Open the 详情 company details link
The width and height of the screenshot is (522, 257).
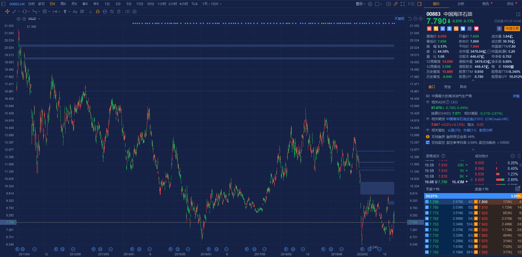click(x=516, y=96)
